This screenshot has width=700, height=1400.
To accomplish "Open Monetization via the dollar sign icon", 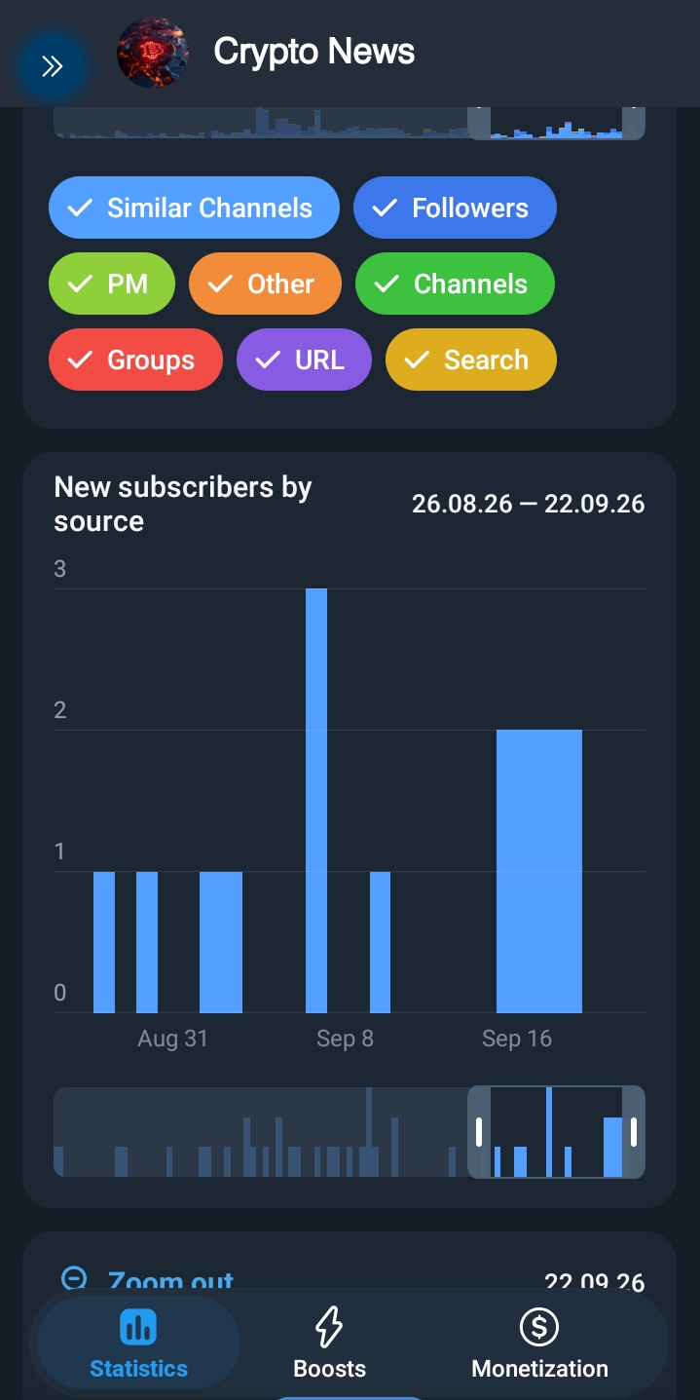I will [539, 1327].
